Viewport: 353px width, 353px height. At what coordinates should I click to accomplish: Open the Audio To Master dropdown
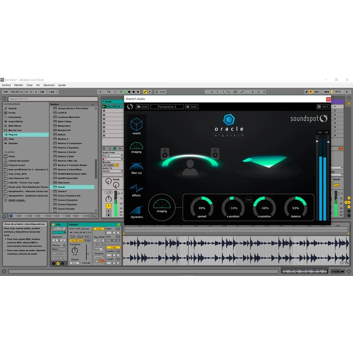[113, 171]
